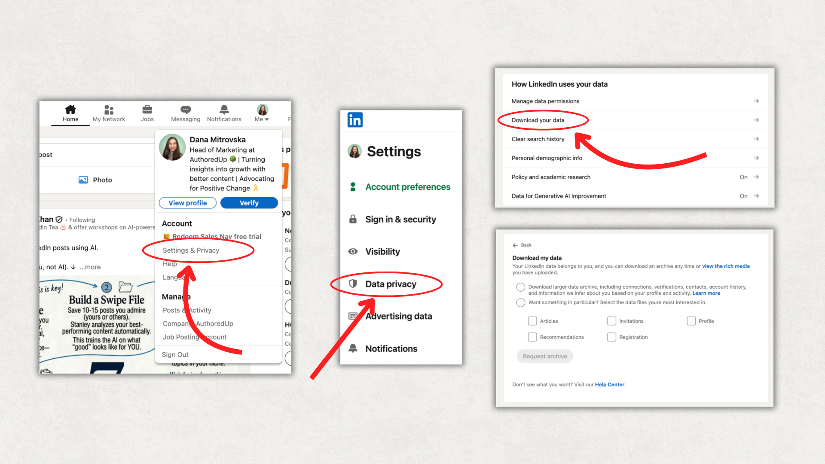
Task: Open the Data privacy section
Action: (x=391, y=284)
